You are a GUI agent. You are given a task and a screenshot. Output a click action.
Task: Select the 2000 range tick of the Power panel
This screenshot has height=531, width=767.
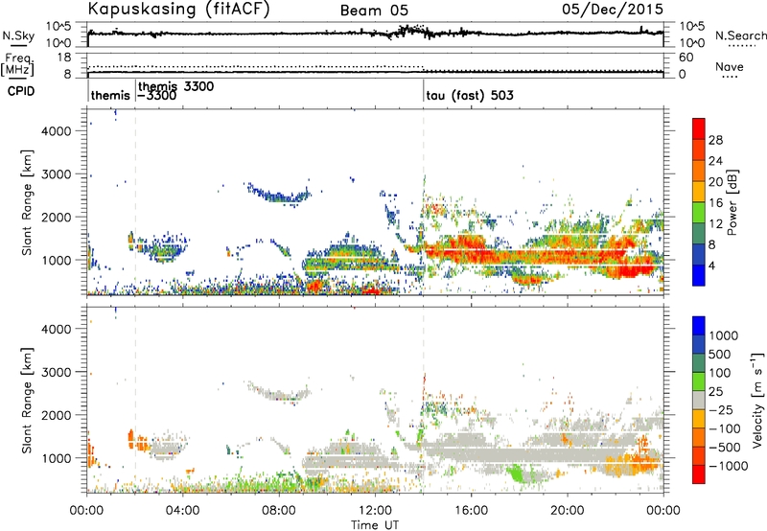(x=56, y=217)
